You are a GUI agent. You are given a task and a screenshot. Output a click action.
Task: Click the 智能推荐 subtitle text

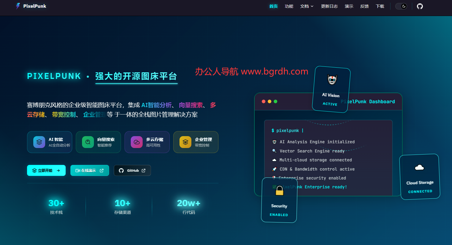click(105, 145)
